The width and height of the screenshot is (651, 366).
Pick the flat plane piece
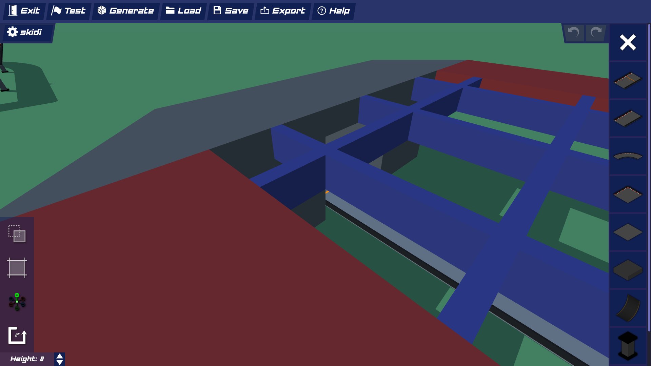[628, 232]
